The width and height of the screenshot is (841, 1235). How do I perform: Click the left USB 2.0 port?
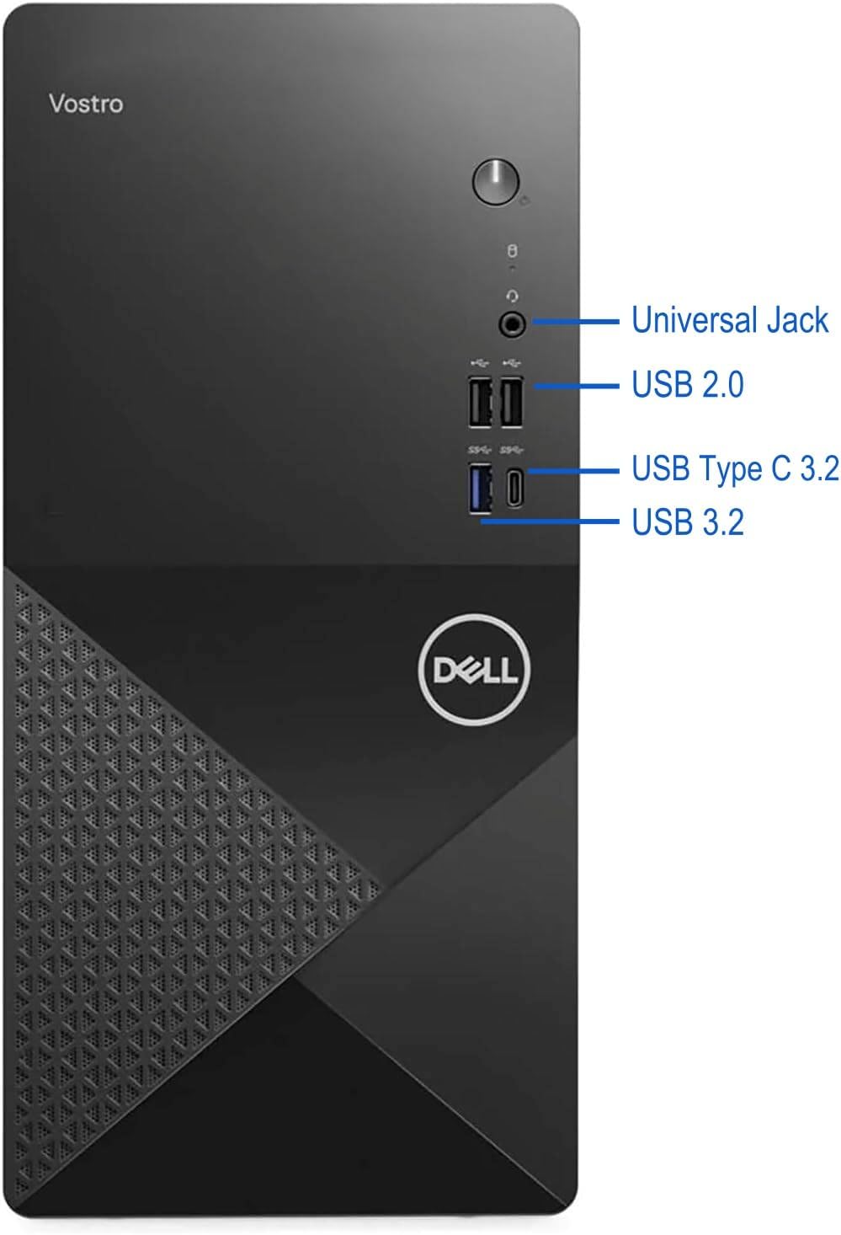point(480,401)
